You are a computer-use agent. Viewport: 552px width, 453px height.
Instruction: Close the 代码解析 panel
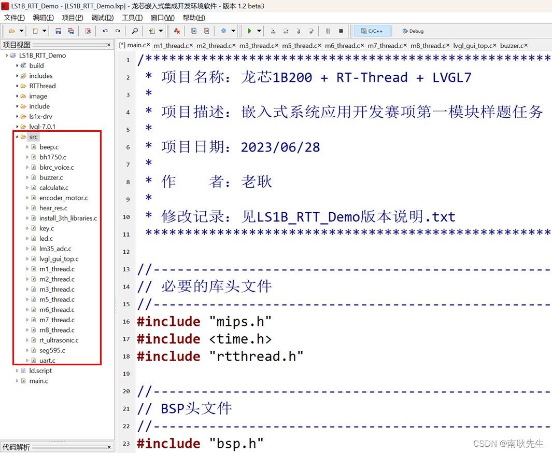tap(109, 447)
